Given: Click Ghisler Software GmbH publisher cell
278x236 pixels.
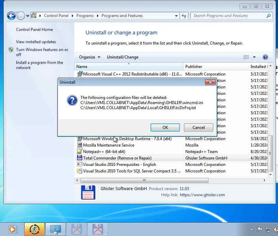Looking at the screenshot, I should 206,158.
